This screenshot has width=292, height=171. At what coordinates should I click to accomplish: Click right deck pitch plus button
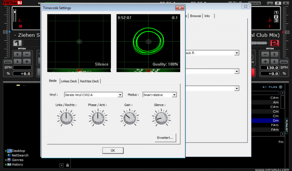point(265,62)
